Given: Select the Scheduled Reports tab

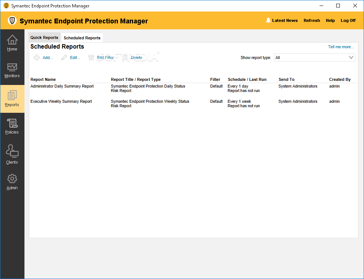Looking at the screenshot, I should point(82,37).
